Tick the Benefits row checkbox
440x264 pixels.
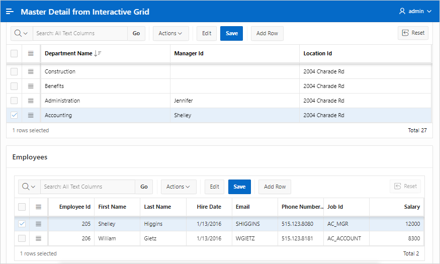14,86
